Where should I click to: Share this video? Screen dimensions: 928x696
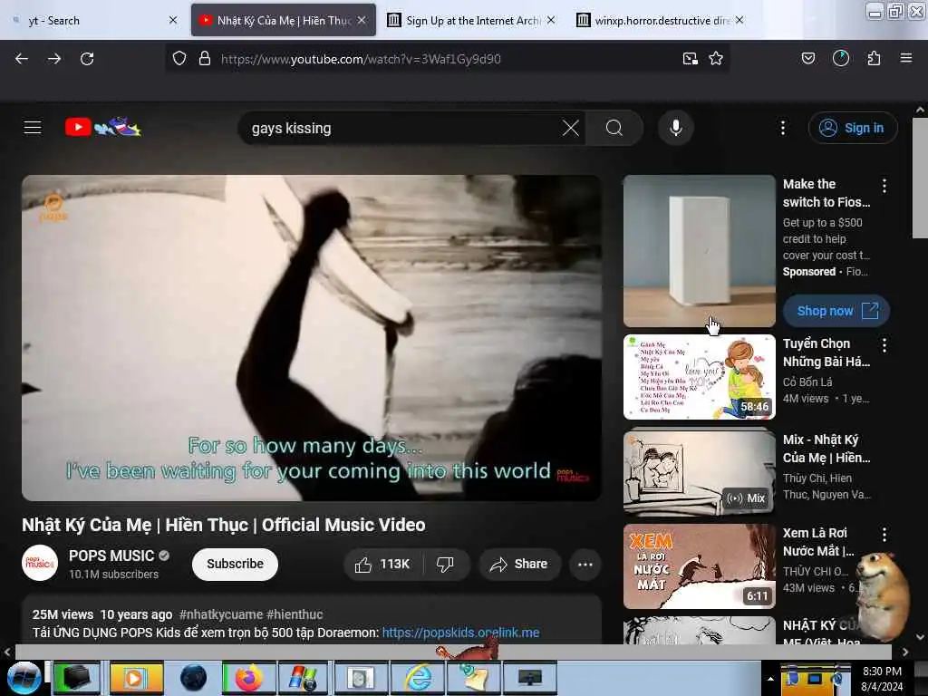pos(519,564)
